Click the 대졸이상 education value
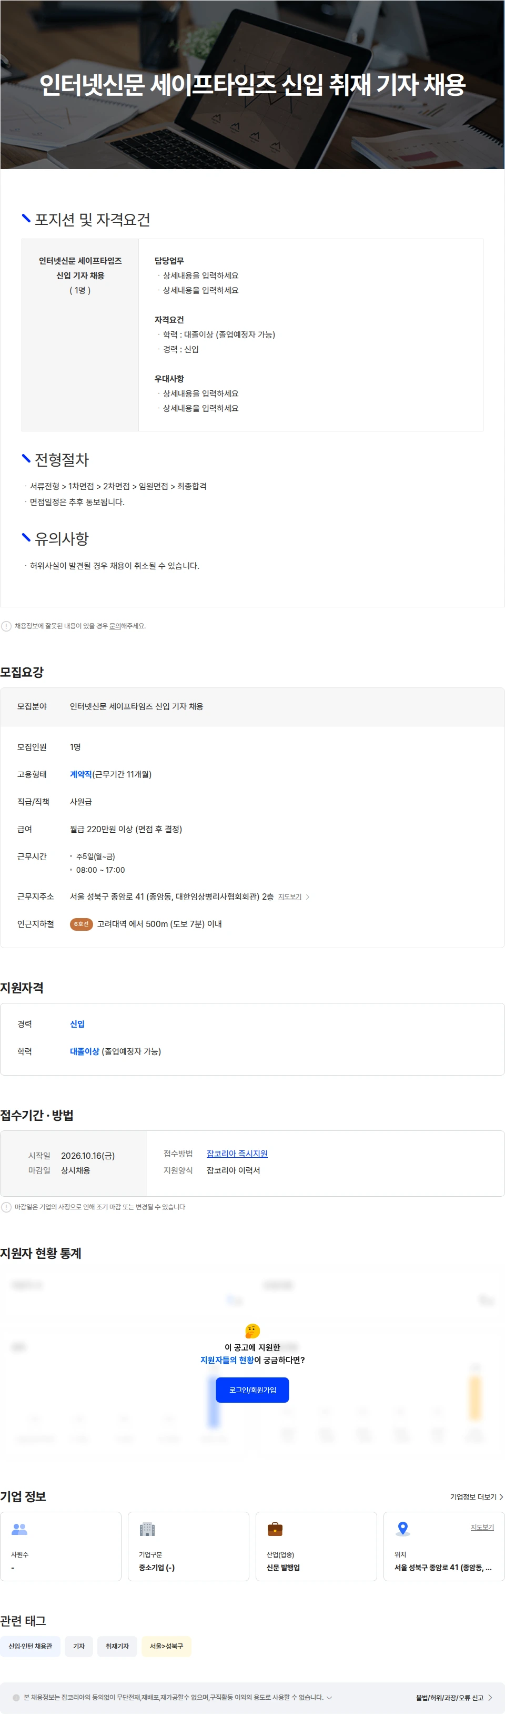The height and width of the screenshot is (1714, 505). click(84, 1051)
